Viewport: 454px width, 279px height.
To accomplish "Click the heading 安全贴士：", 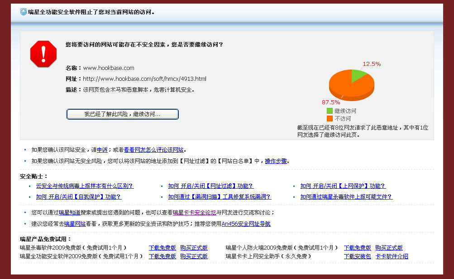I will [33, 177].
